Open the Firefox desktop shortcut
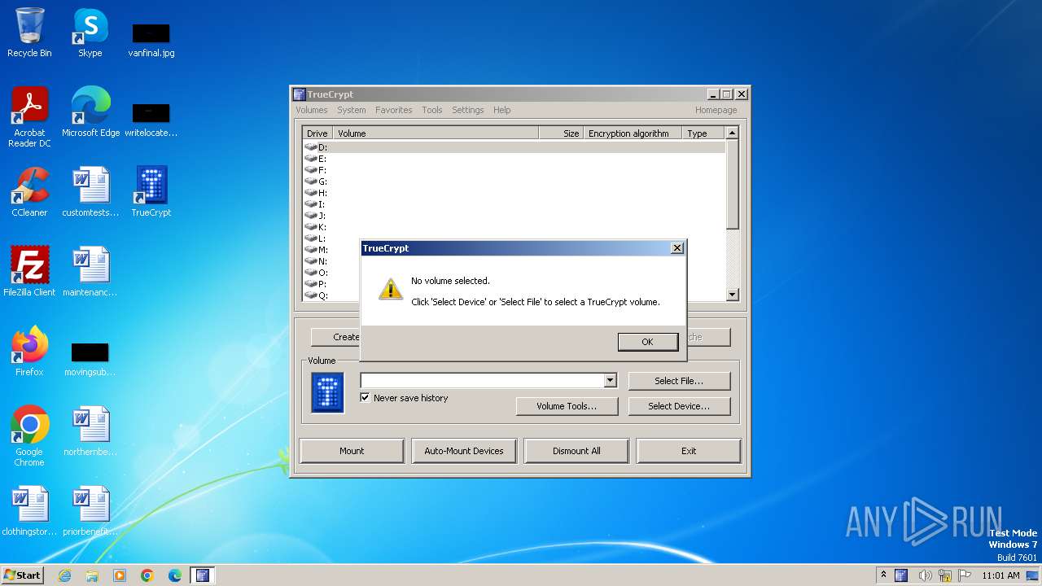 [29, 352]
